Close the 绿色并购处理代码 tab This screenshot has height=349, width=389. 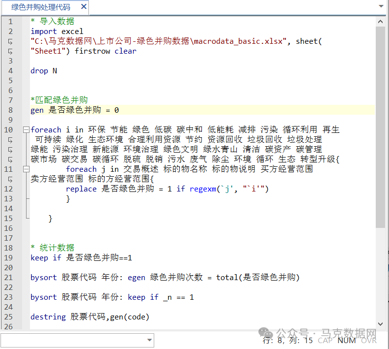click(x=84, y=7)
